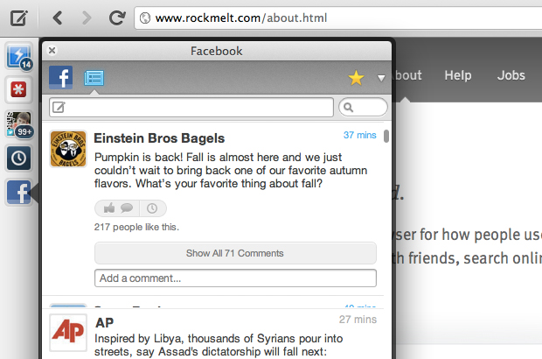Click the Facebook panel title
542x359 pixels.
217,52
